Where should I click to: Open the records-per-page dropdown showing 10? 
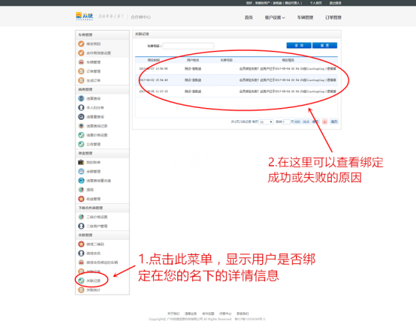[266, 122]
